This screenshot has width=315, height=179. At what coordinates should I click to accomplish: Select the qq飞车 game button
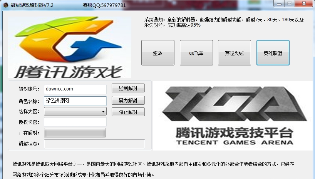[x=196, y=53]
